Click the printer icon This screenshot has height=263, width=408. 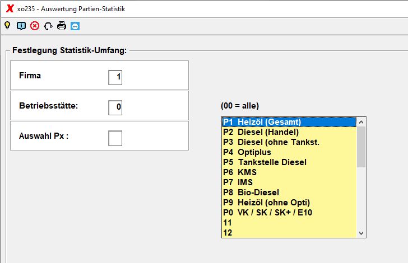tap(62, 26)
